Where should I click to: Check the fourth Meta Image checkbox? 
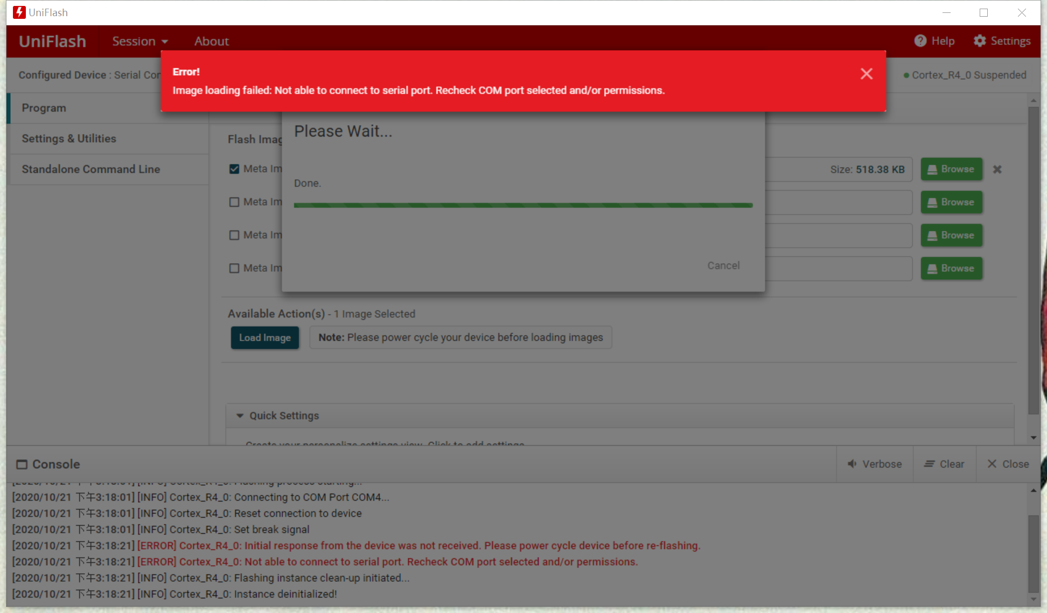click(234, 268)
